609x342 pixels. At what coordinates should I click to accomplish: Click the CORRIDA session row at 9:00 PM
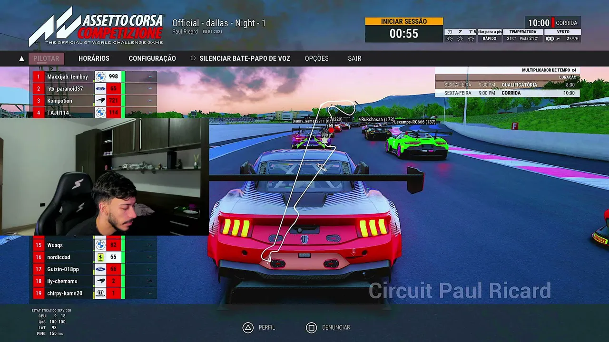[x=507, y=93]
